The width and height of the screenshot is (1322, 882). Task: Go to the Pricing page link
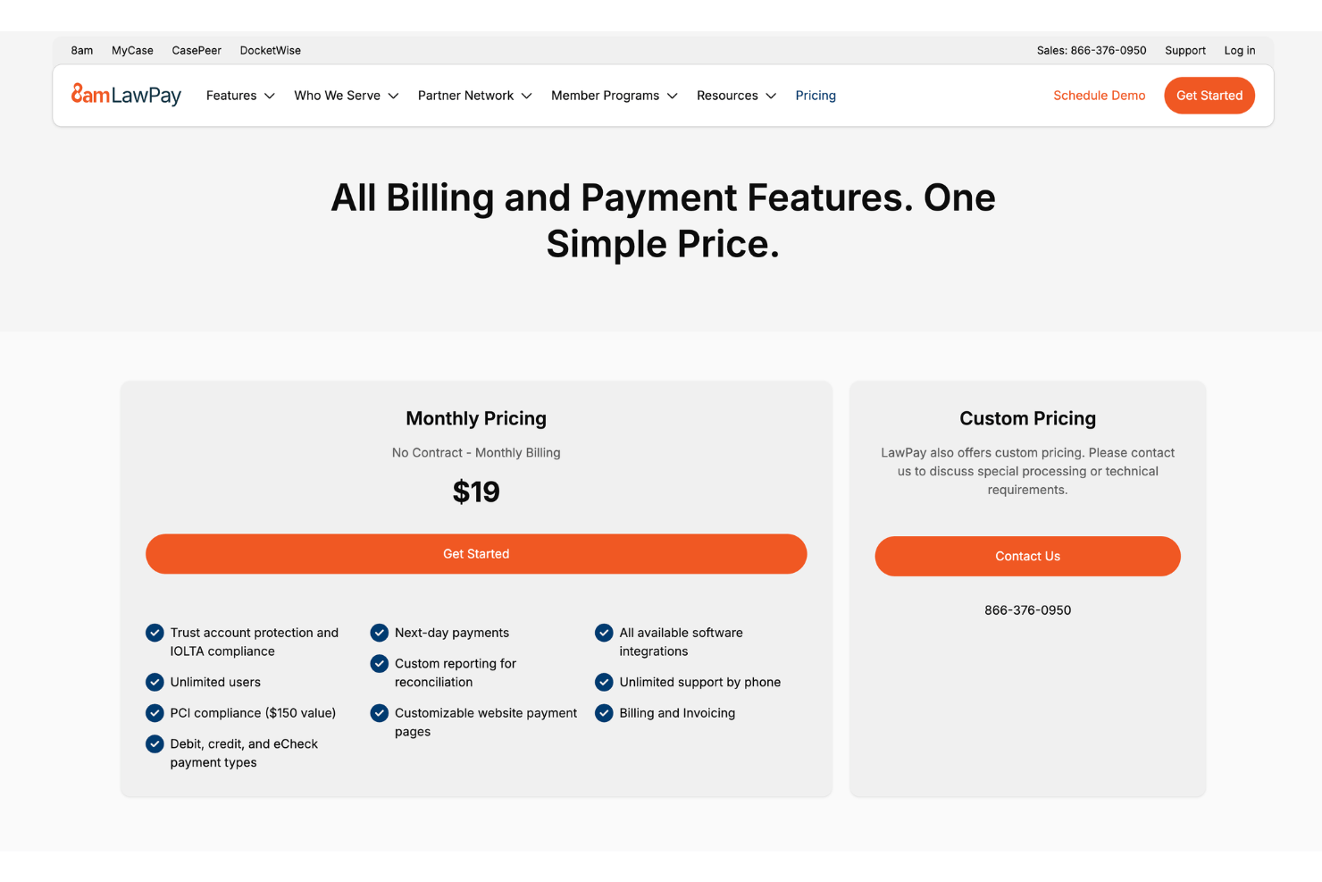816,96
